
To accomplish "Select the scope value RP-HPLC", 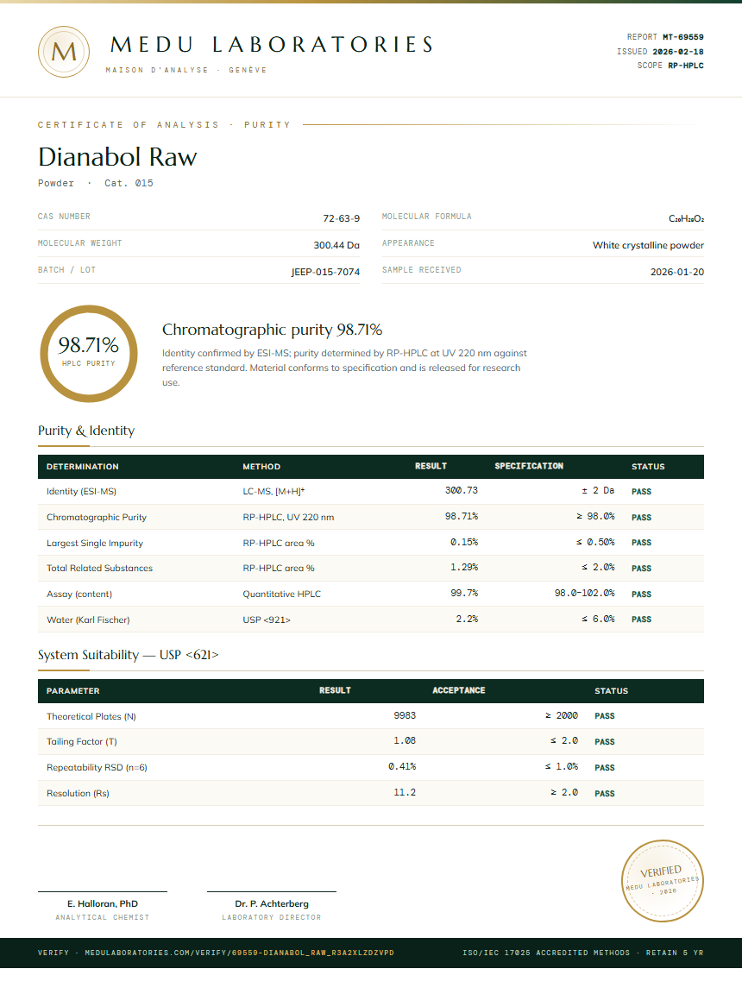I will tap(686, 66).
